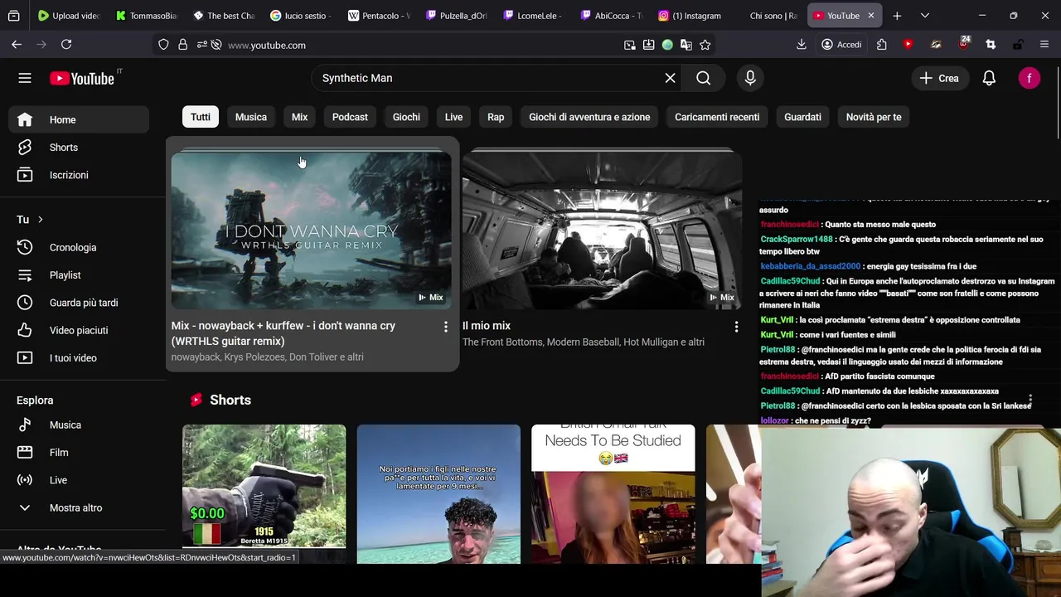Viewport: 1061px width, 597px height.
Task: Select the Musica filter chip
Action: [x=250, y=117]
